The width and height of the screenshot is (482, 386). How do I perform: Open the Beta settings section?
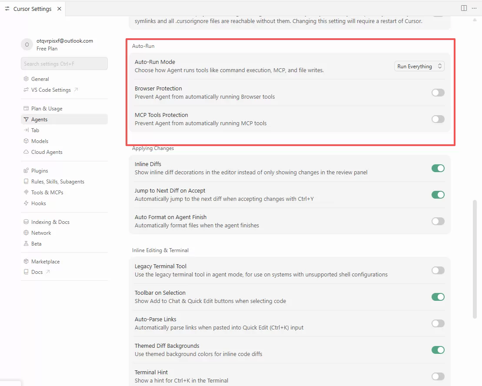(64, 244)
